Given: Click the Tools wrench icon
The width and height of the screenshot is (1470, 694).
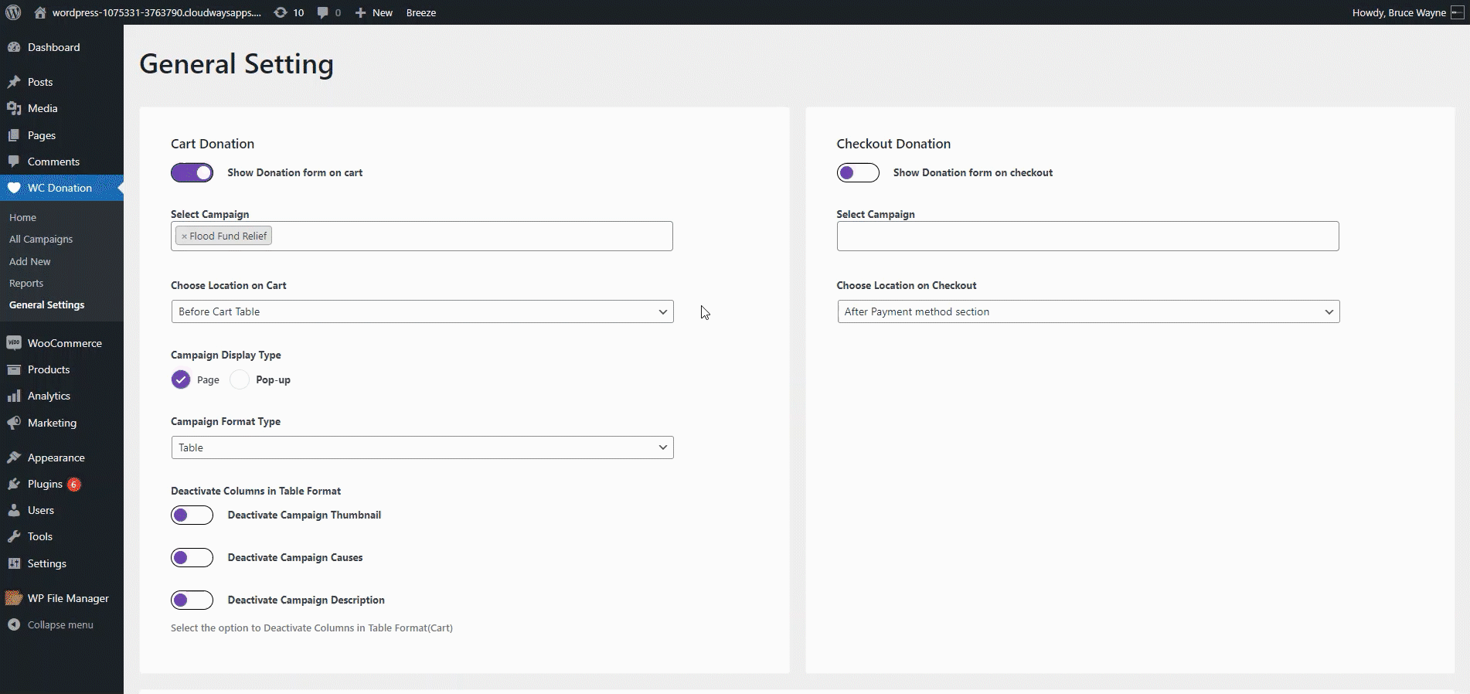Looking at the screenshot, I should [14, 536].
